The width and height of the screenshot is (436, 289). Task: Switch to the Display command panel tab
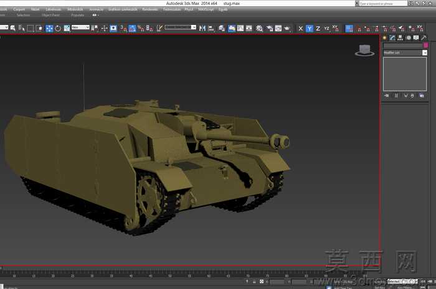point(416,37)
